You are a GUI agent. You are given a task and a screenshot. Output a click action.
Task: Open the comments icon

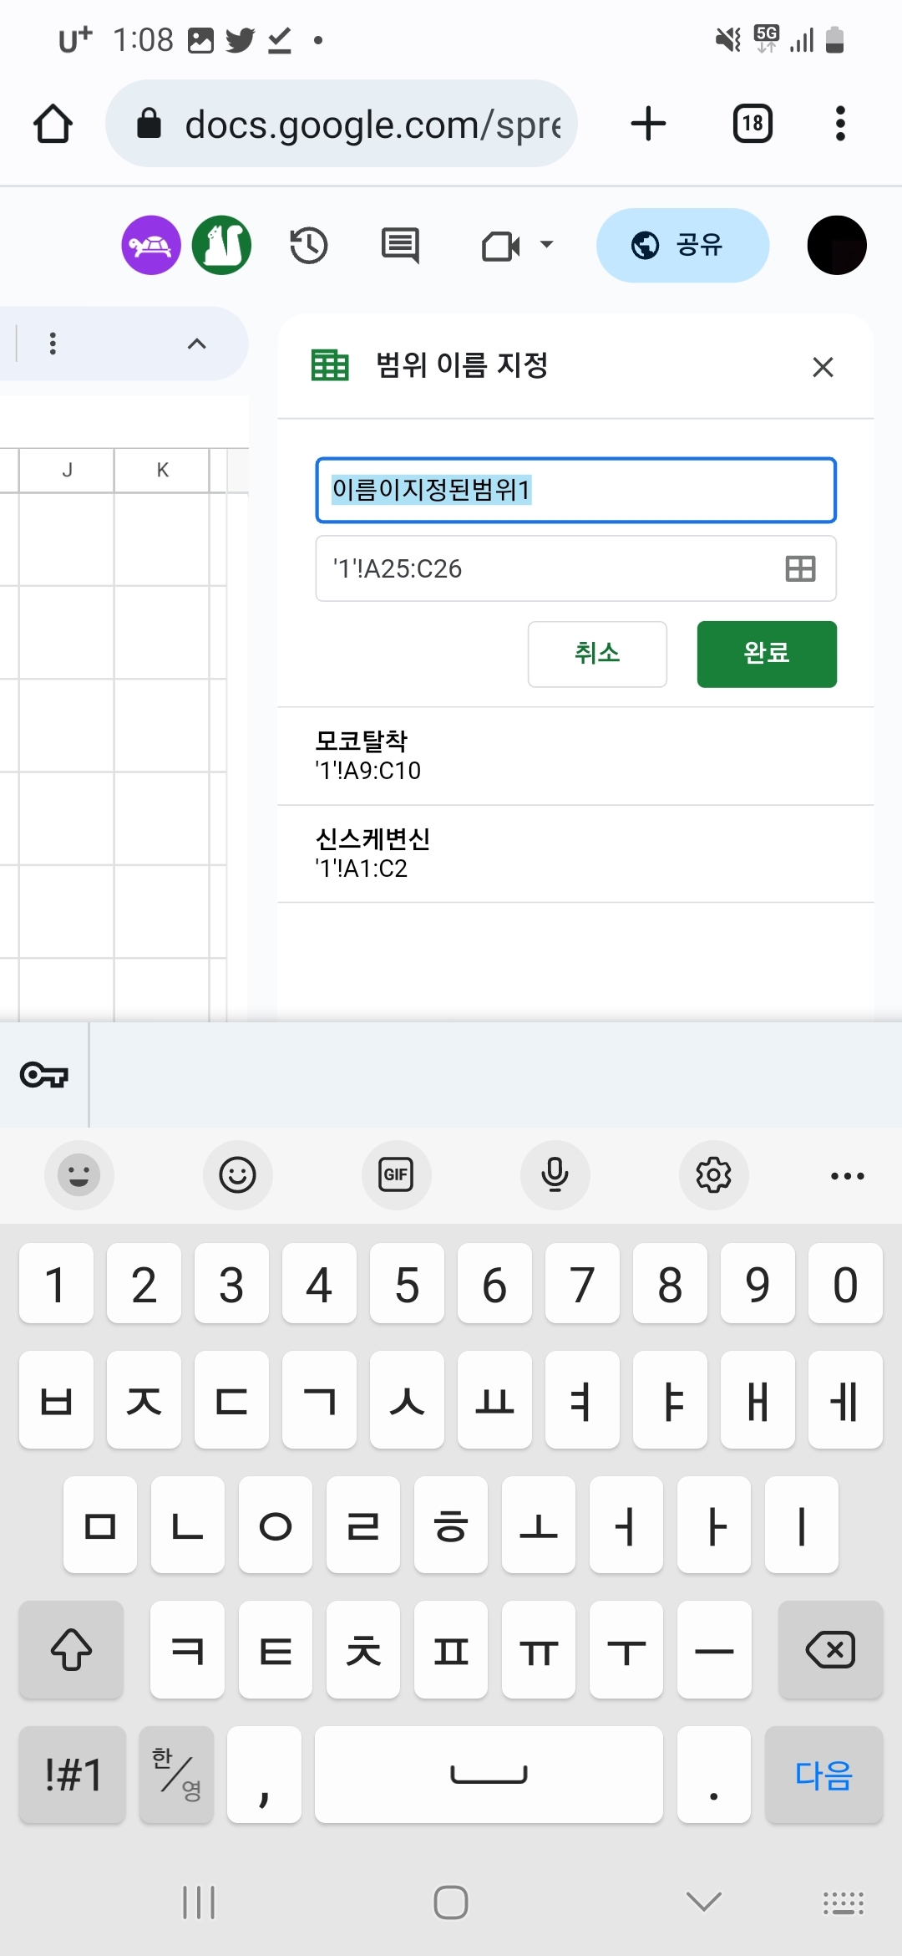(400, 246)
